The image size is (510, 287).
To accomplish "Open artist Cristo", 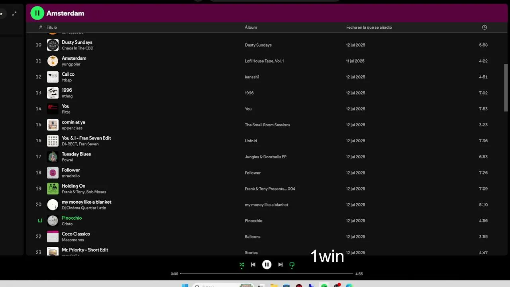I will (67, 224).
